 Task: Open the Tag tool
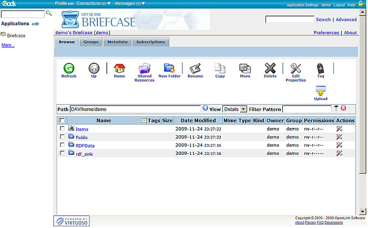[x=321, y=68]
